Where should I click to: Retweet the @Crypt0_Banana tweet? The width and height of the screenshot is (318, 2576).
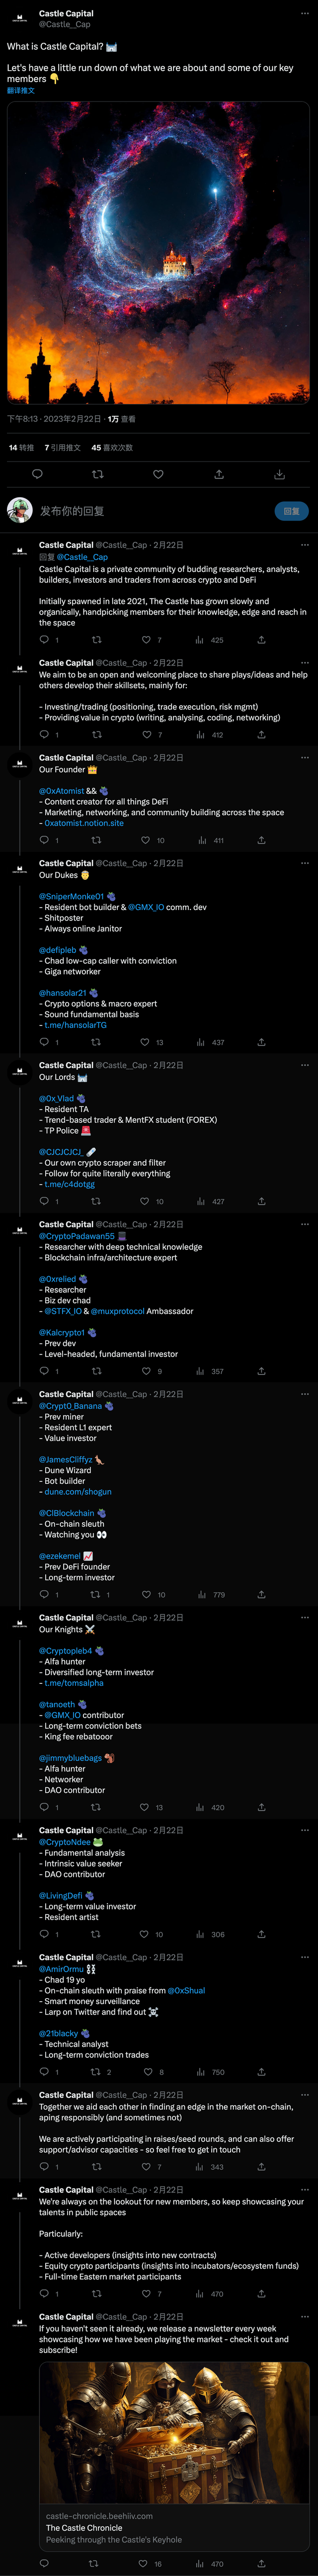96,1594
